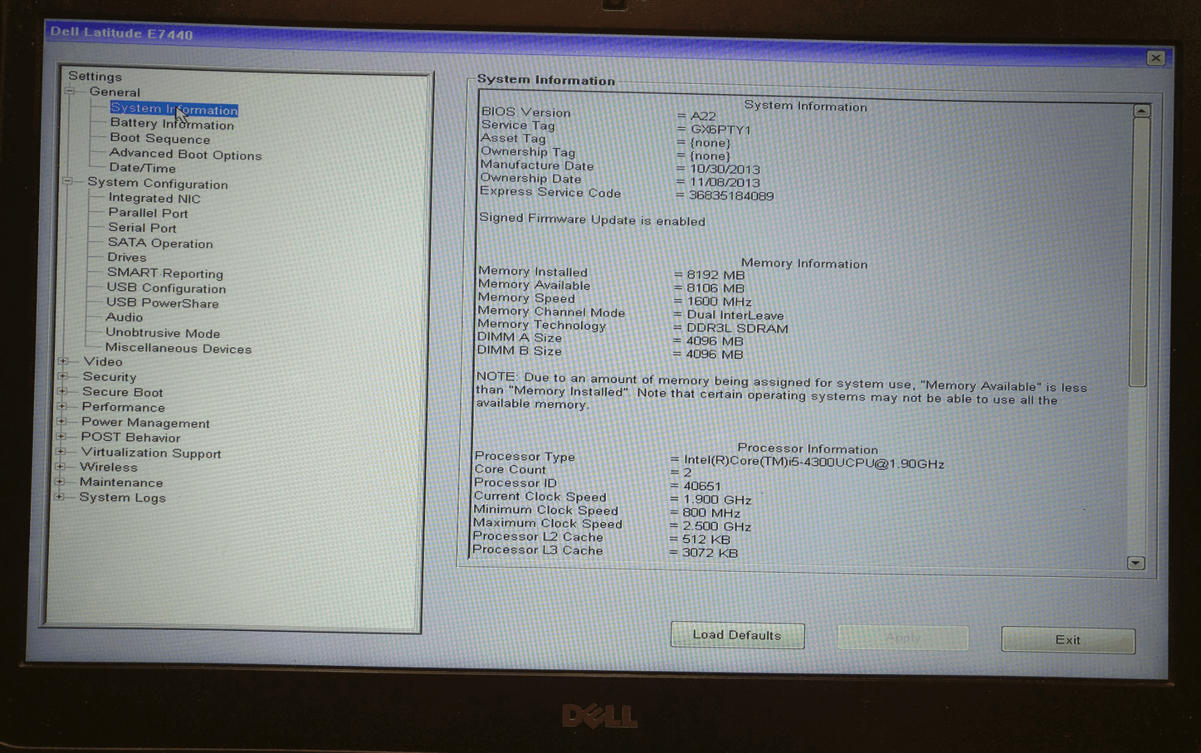Click the scrollbar up arrow
The width and height of the screenshot is (1201, 753).
point(1142,111)
